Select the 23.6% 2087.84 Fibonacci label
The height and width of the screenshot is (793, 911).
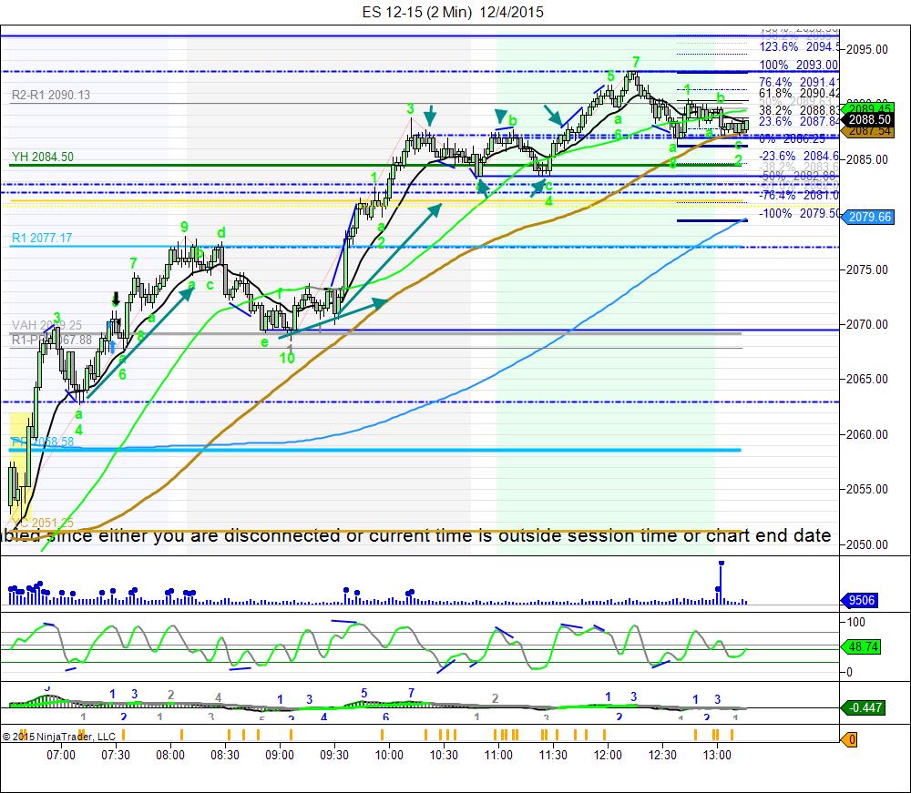pos(799,121)
